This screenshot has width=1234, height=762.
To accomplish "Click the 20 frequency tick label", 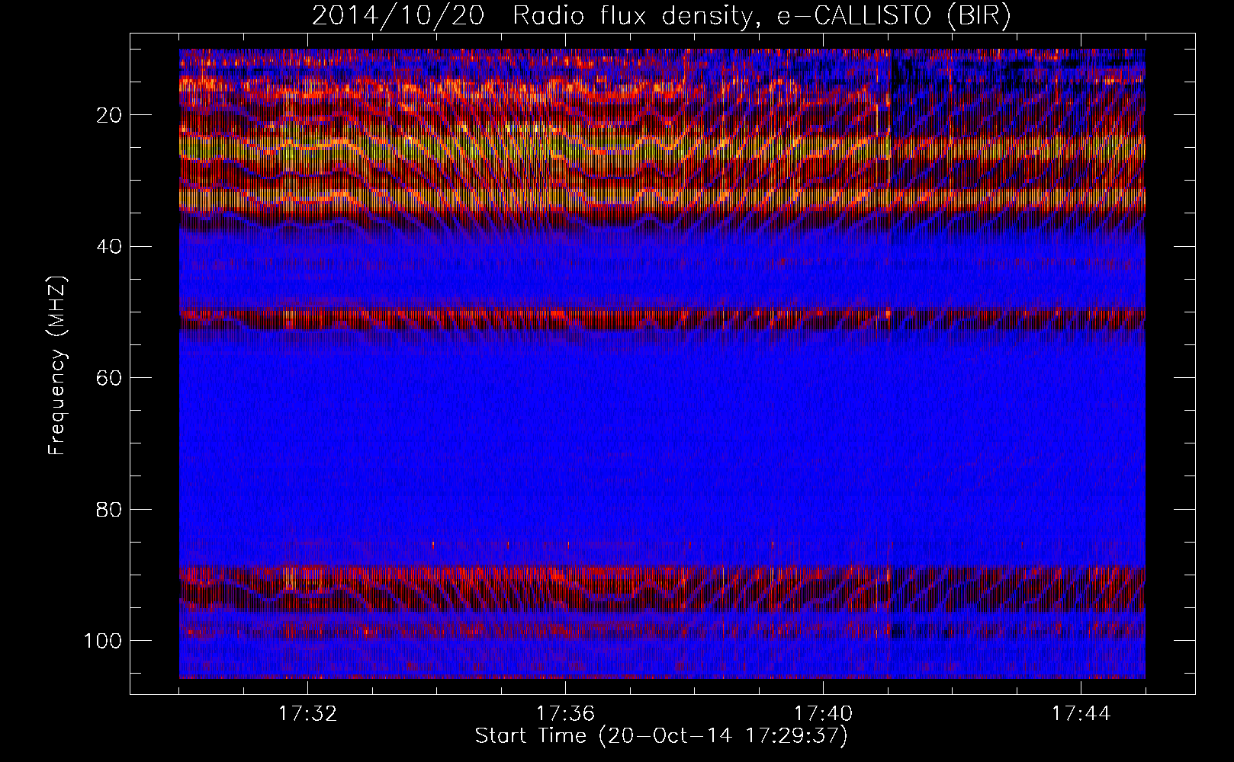I will 110,115.
